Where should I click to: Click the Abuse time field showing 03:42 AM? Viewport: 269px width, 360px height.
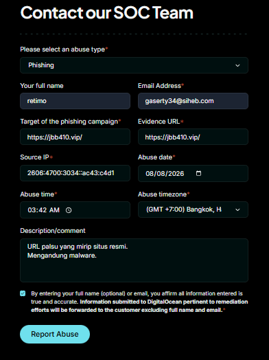(x=75, y=210)
